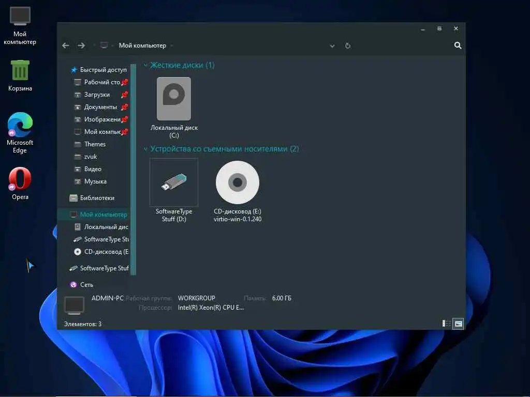Image resolution: width=530 pixels, height=397 pixels.
Task: Click the 6.00 ГБ memory value
Action: 282,298
